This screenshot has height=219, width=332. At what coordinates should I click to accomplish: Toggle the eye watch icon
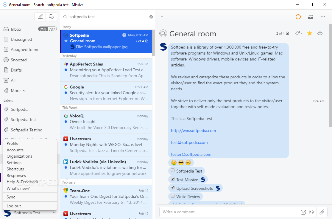click(x=320, y=33)
